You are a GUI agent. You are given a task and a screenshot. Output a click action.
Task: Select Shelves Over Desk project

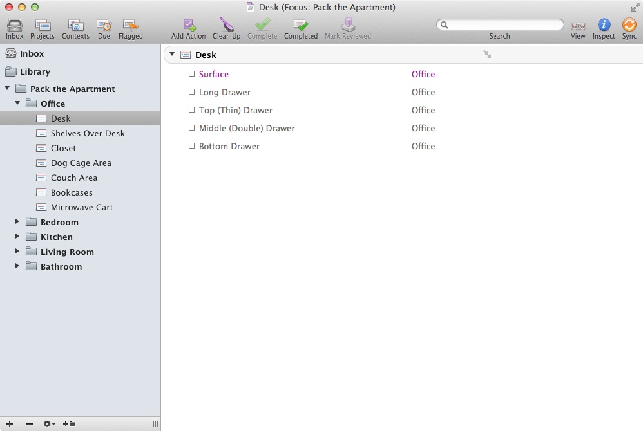[88, 133]
